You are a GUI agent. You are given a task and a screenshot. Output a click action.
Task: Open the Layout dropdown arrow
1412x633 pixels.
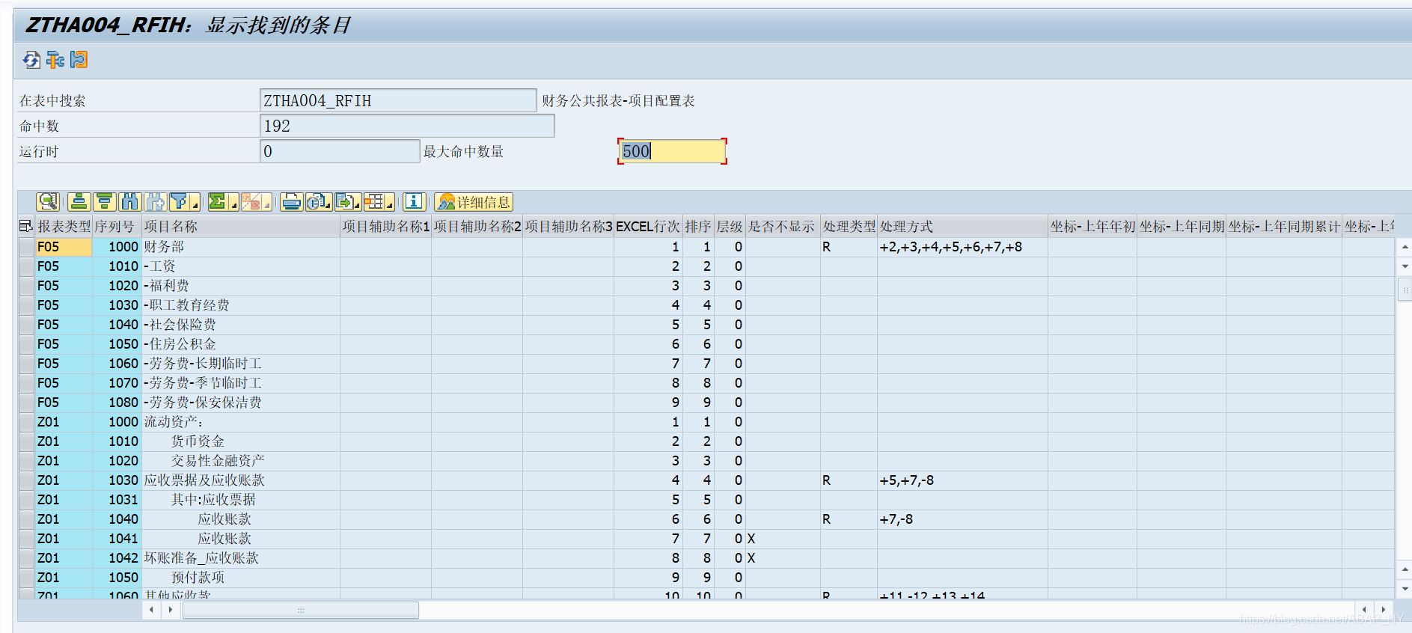pos(389,204)
